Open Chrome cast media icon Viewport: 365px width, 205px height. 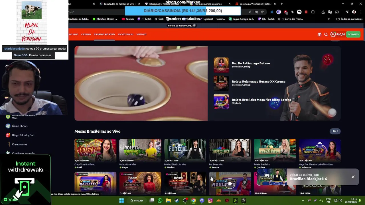337,12
